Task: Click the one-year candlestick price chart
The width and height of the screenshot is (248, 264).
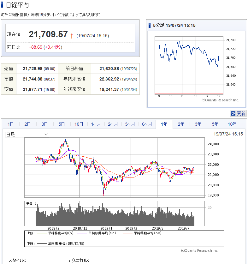Action: tap(115, 167)
